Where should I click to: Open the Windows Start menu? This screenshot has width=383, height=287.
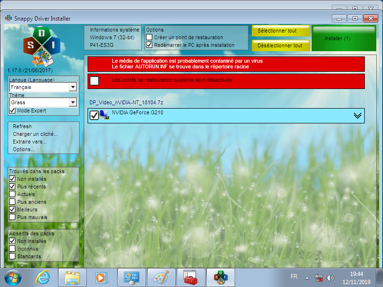coord(13,277)
